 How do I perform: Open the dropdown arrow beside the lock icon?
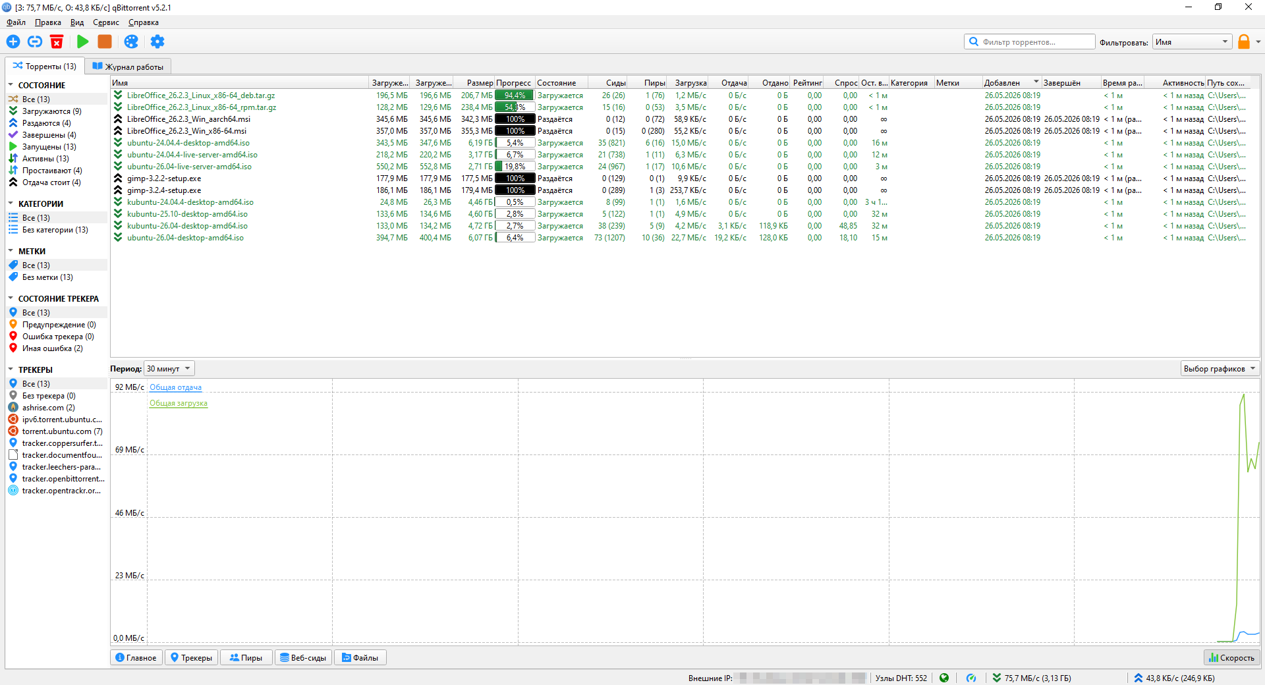(1258, 41)
